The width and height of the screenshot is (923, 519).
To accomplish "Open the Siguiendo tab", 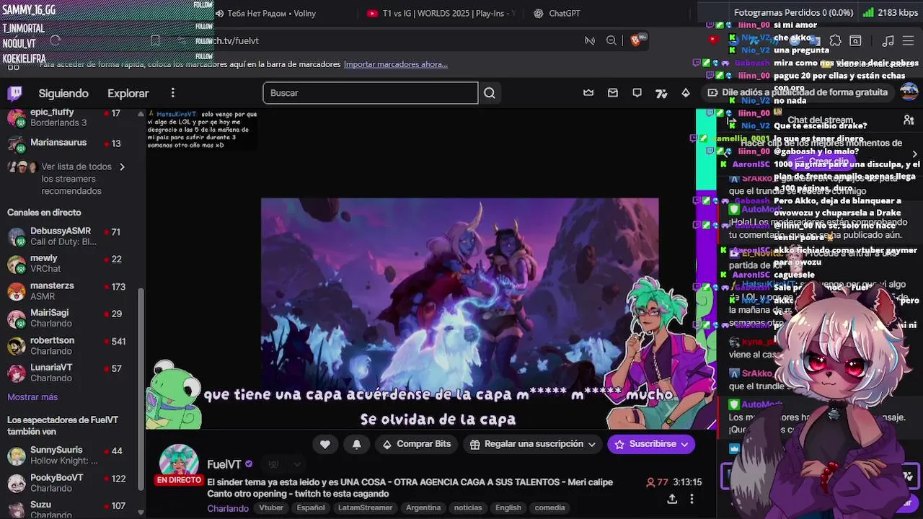I will (63, 93).
